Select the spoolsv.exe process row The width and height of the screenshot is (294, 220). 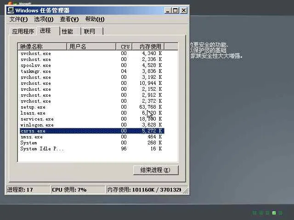[92, 65]
